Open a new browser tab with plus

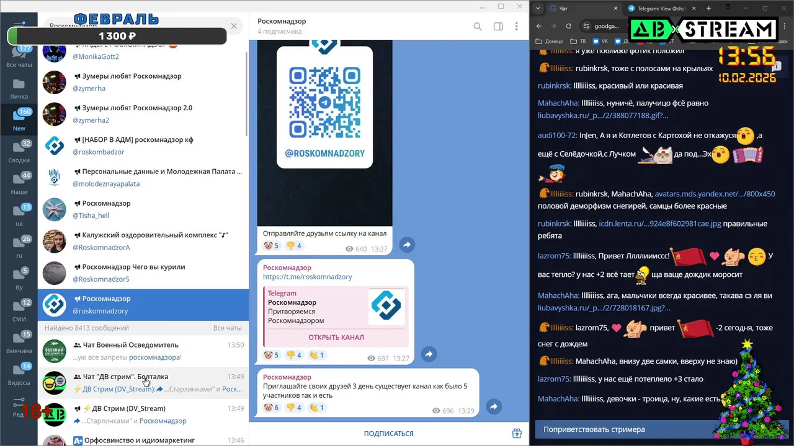pos(709,8)
